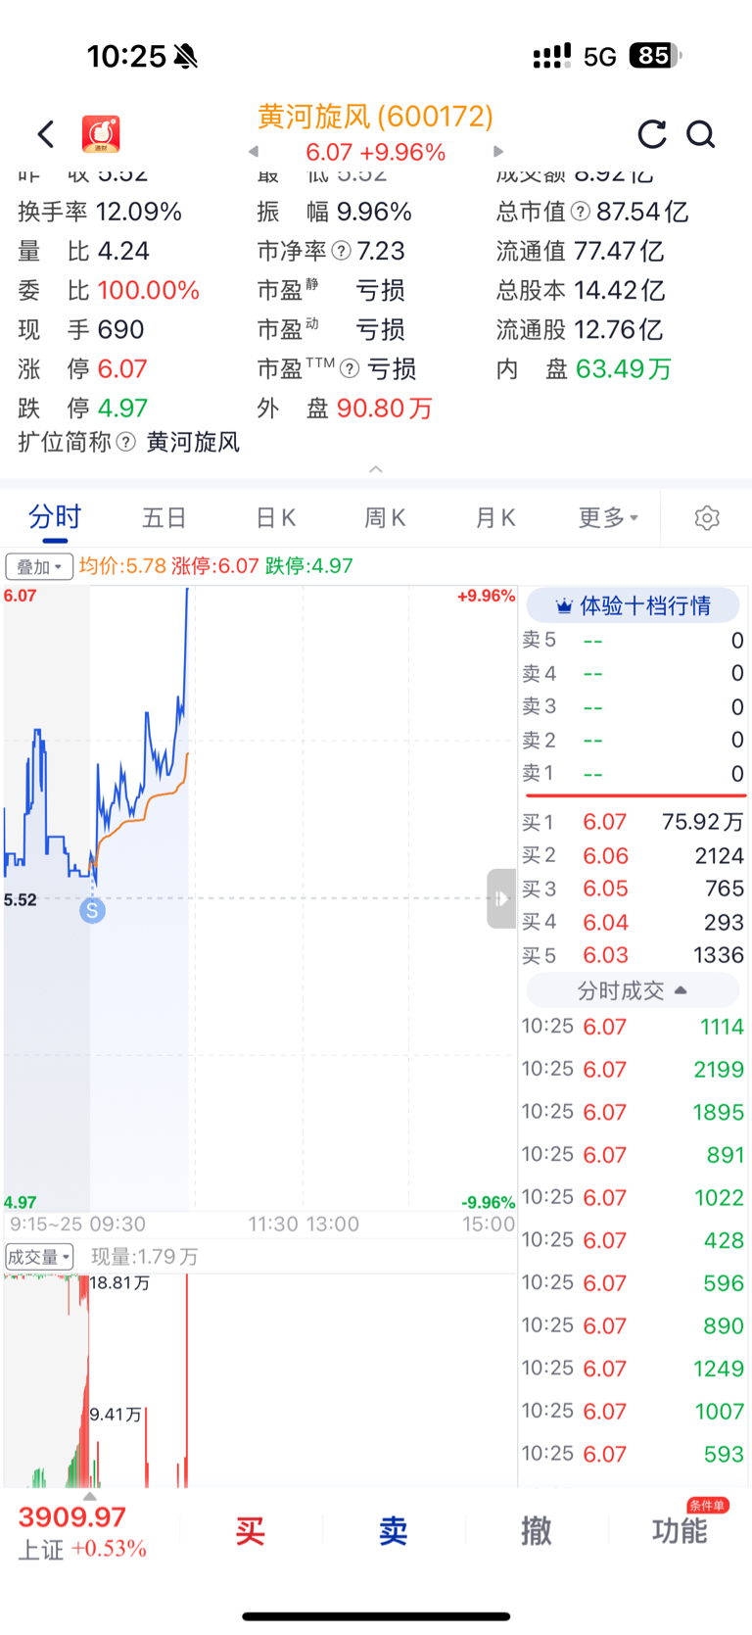Tap the volume bar chart area
This screenshot has width=752, height=1635.
(259, 1381)
